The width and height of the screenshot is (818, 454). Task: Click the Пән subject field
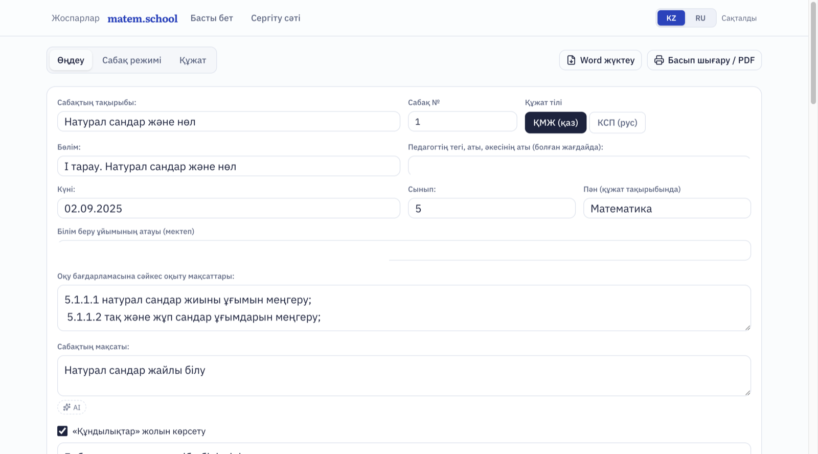(x=667, y=208)
